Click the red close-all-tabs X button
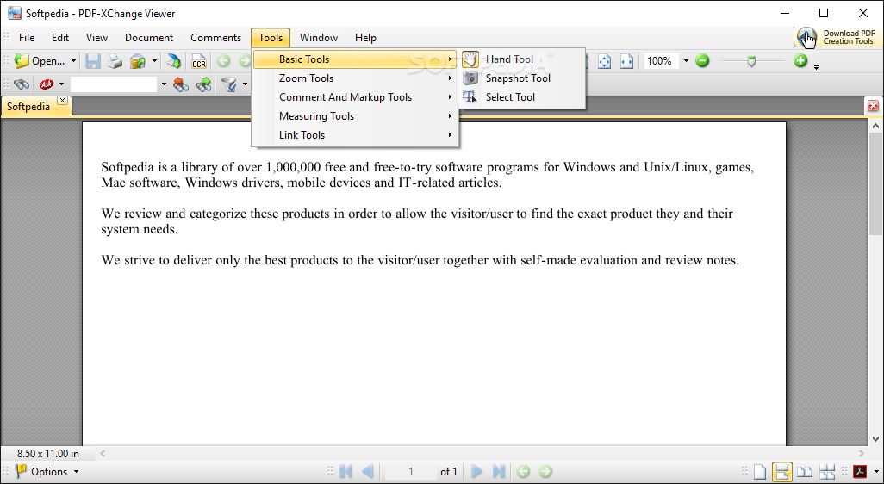Image resolution: width=884 pixels, height=484 pixels. pos(874,105)
